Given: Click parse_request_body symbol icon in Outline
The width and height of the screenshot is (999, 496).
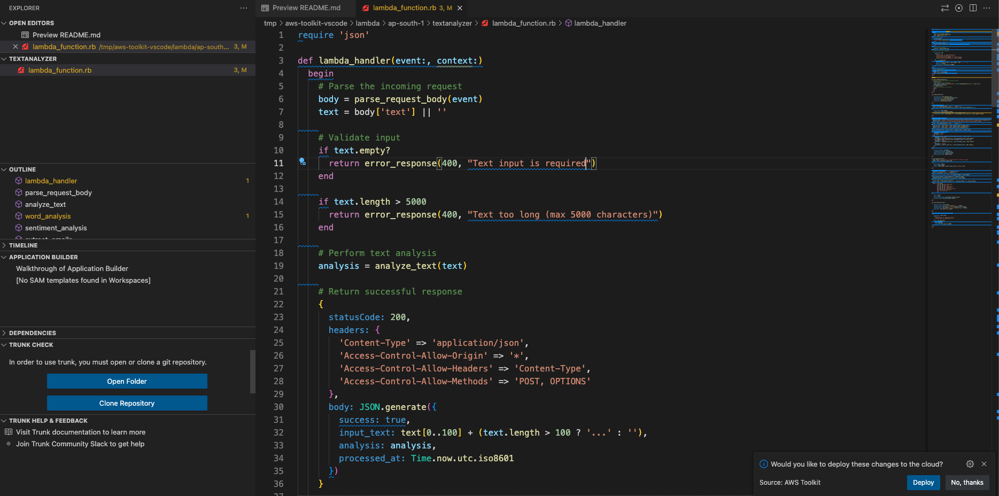Looking at the screenshot, I should click(x=19, y=192).
